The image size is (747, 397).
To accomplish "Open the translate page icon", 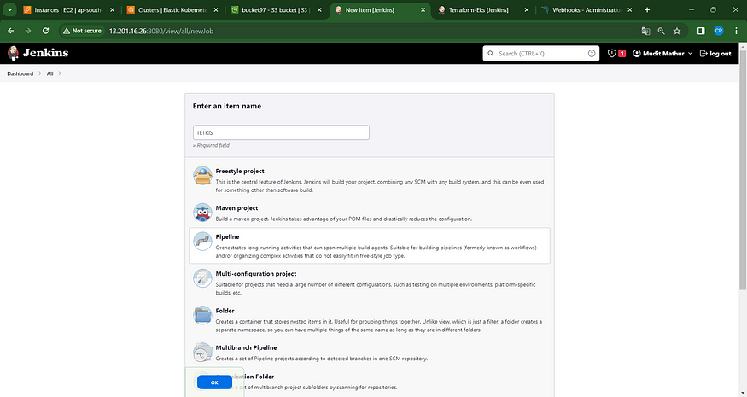I will 645,31.
